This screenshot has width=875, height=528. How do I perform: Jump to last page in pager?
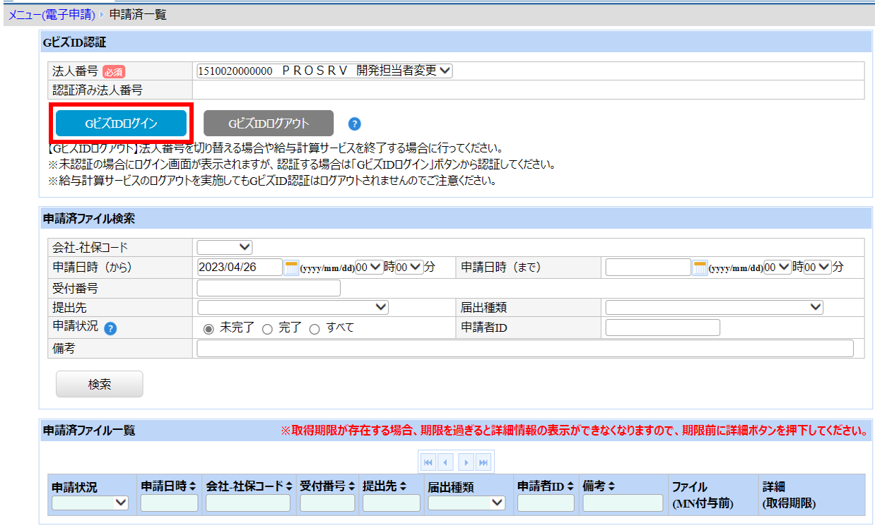[x=483, y=462]
